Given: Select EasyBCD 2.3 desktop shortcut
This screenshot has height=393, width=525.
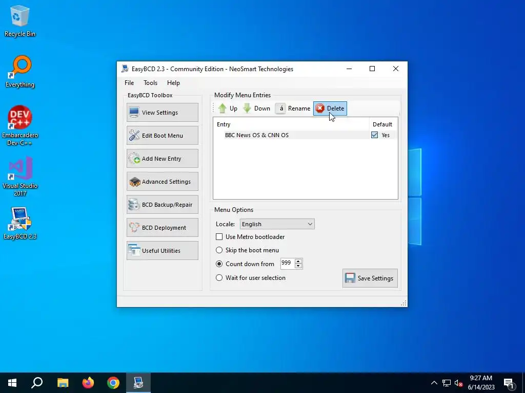Looking at the screenshot, I should click(x=20, y=223).
